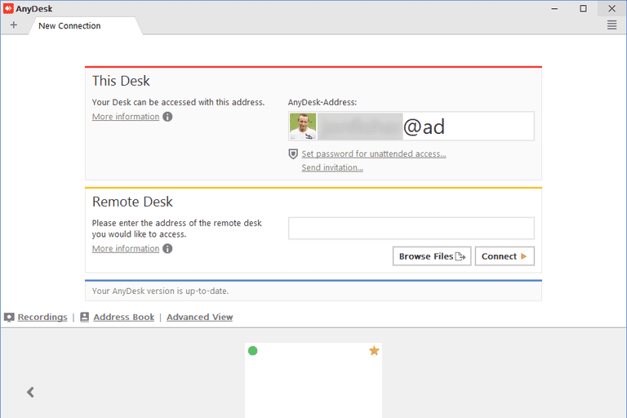The height and width of the screenshot is (418, 627).
Task: Click the shield icon for unattended access
Action: [x=293, y=153]
